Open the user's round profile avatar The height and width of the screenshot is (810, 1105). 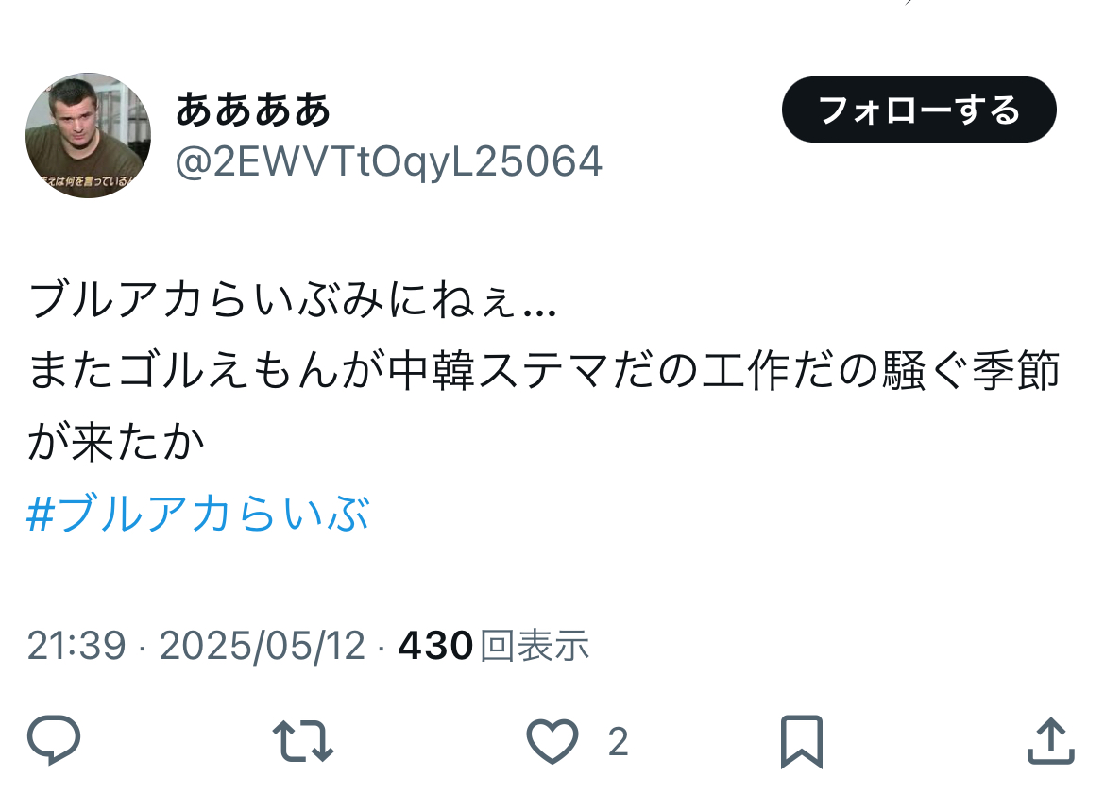click(x=88, y=135)
